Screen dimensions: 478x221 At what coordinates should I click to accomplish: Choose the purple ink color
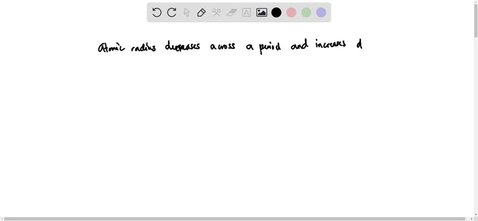pos(321,13)
